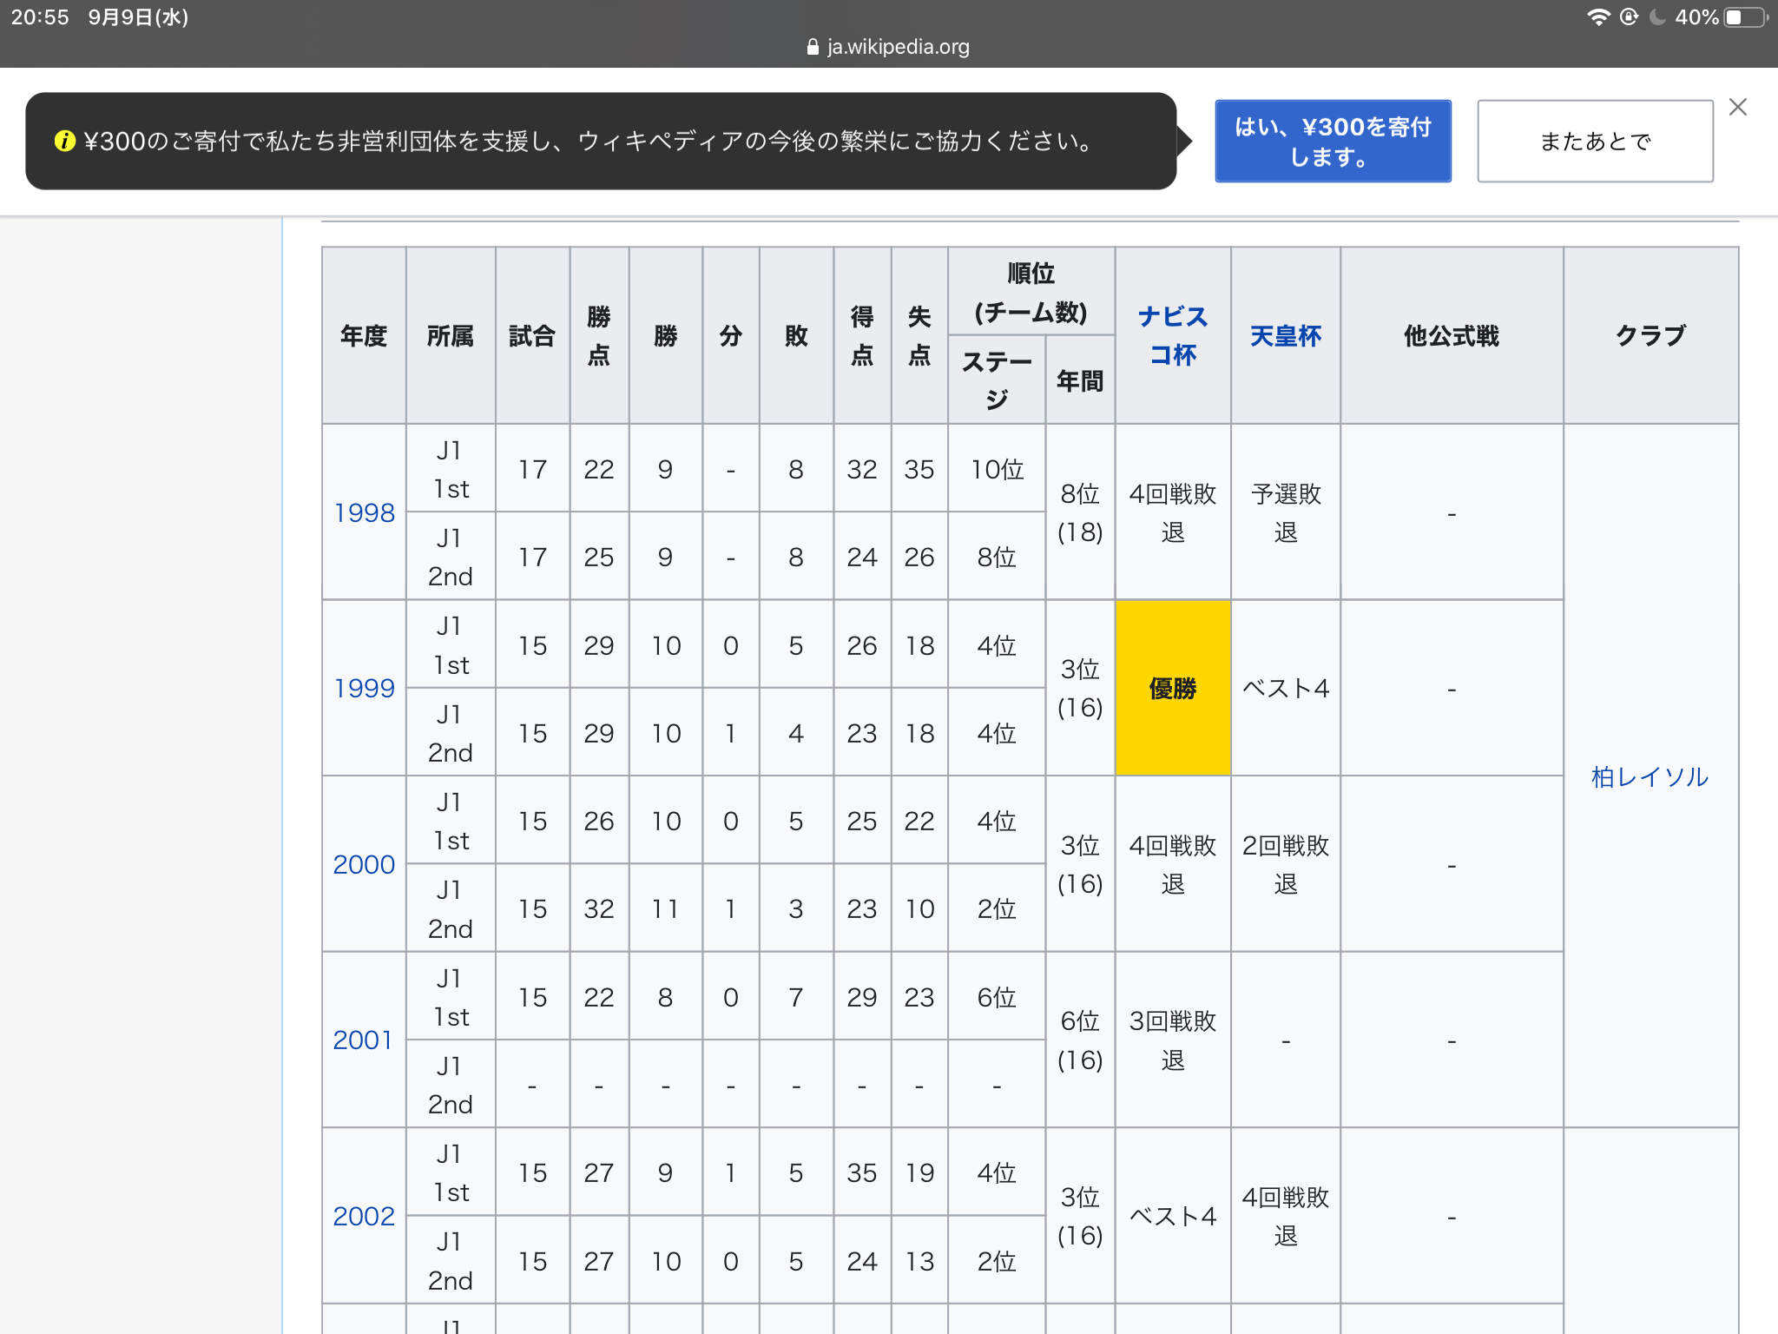Open the 2001 season link

point(363,1040)
